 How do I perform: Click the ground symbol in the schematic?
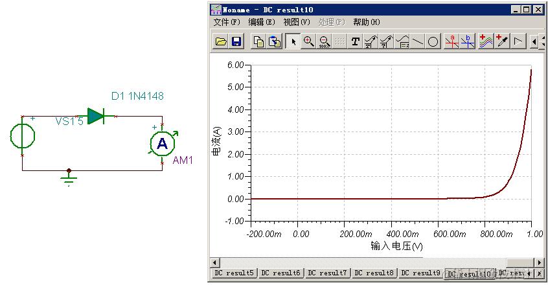pos(69,179)
